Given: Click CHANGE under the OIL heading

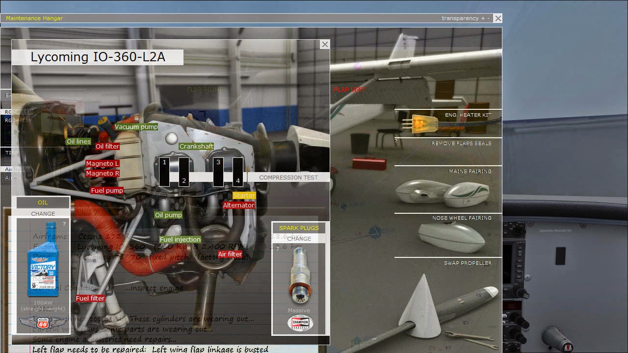Looking at the screenshot, I should click(x=43, y=214).
